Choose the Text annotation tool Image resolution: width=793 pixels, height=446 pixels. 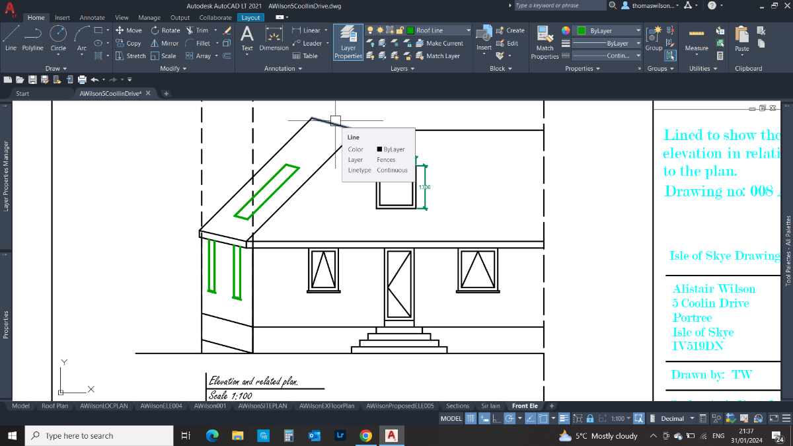click(x=247, y=38)
